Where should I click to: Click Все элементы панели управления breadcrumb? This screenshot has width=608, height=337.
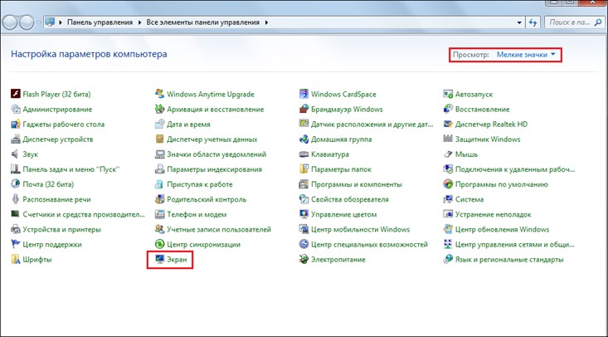pyautogui.click(x=202, y=22)
